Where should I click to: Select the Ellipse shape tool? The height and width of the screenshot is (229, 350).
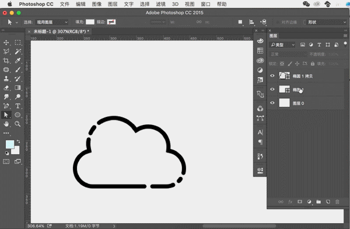[x=17, y=114]
